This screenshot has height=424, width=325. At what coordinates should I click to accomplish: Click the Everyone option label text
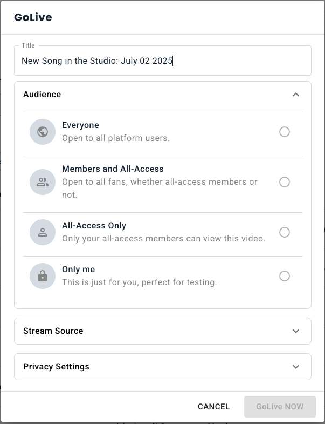[x=80, y=125]
